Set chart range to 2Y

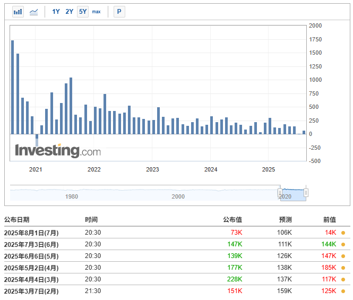[x=70, y=12]
